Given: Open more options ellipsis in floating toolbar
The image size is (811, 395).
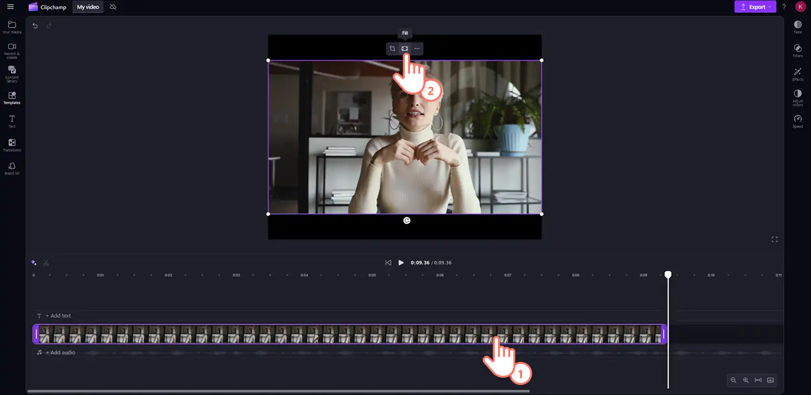Looking at the screenshot, I should click(417, 48).
